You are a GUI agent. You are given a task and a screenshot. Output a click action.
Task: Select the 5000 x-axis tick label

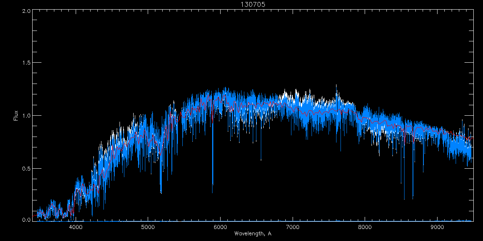click(148, 227)
